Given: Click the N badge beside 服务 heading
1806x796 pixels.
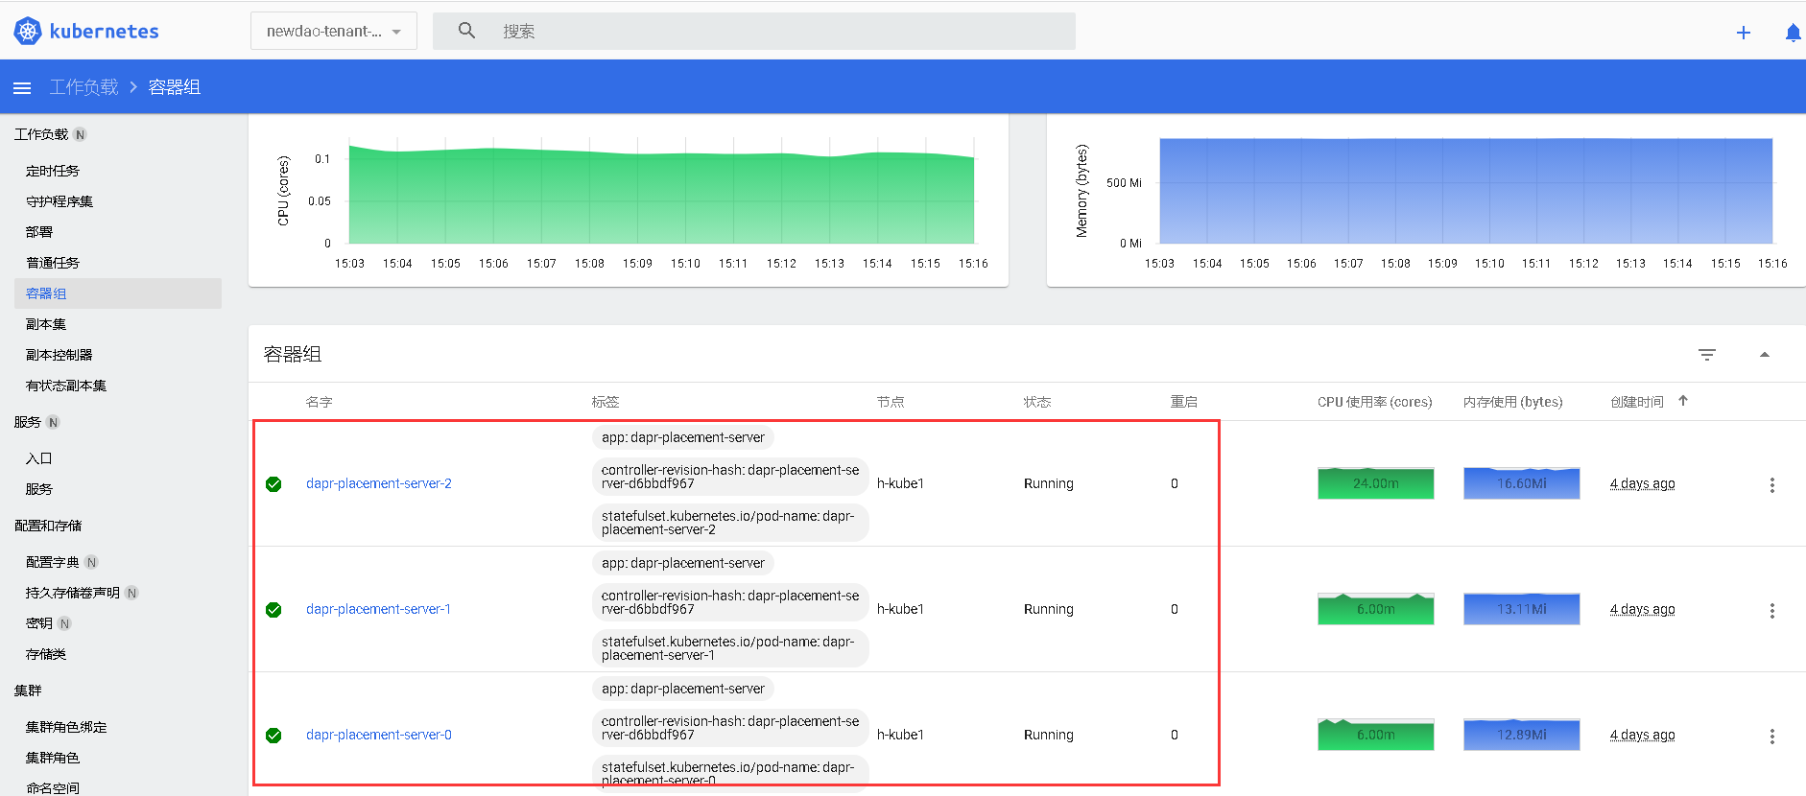Looking at the screenshot, I should point(53,422).
